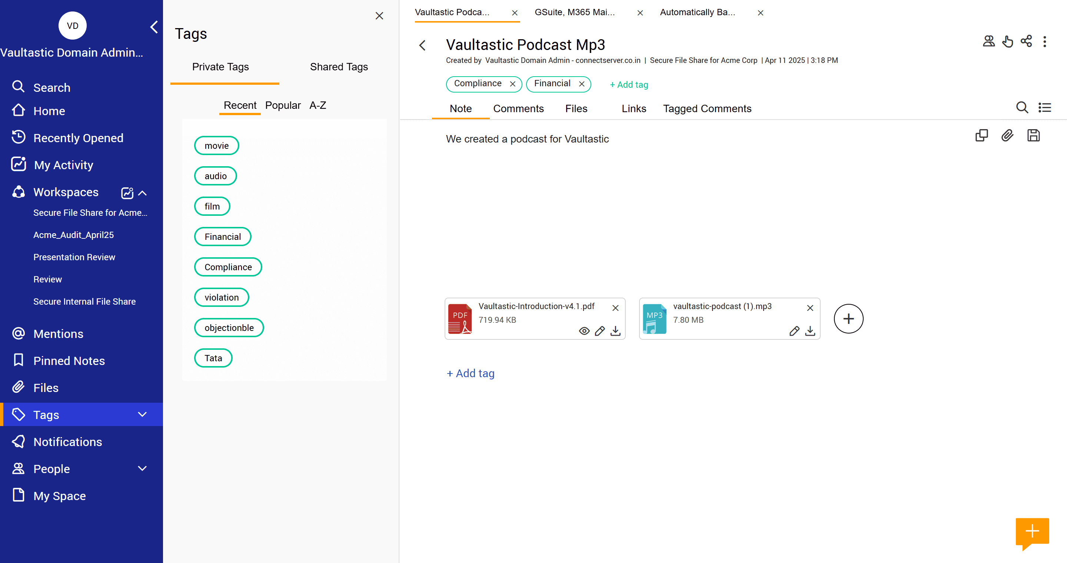
Task: Preview the Vaultastic-Introduction PDF via eye icon
Action: coord(584,331)
